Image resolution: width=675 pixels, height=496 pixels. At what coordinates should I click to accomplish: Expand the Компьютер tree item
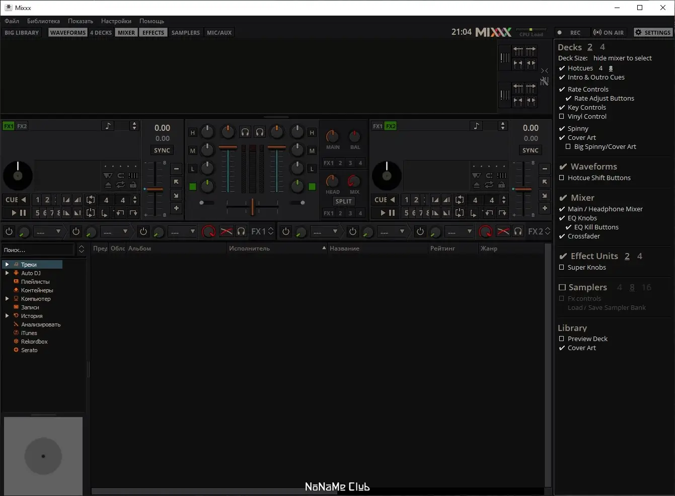pos(7,299)
